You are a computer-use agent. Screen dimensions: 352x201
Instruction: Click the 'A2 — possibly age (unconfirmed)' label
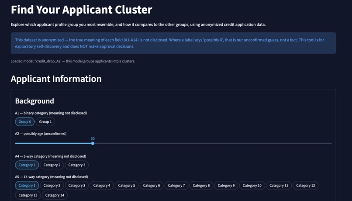pyautogui.click(x=41, y=134)
